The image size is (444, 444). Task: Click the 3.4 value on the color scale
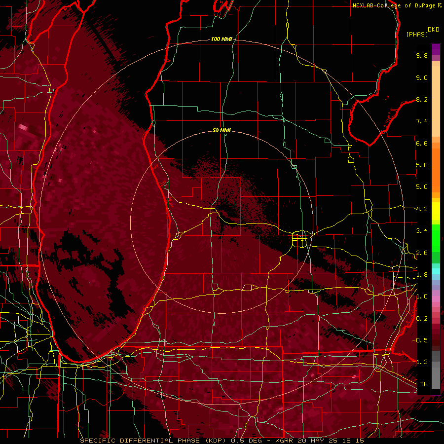tap(422, 231)
